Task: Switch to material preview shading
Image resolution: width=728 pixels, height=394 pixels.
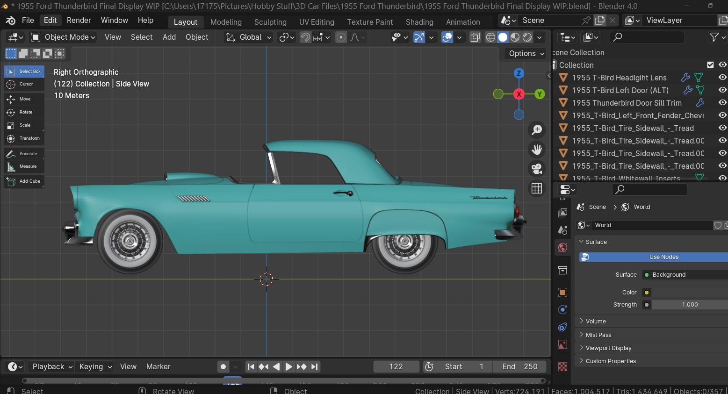Action: [515, 37]
